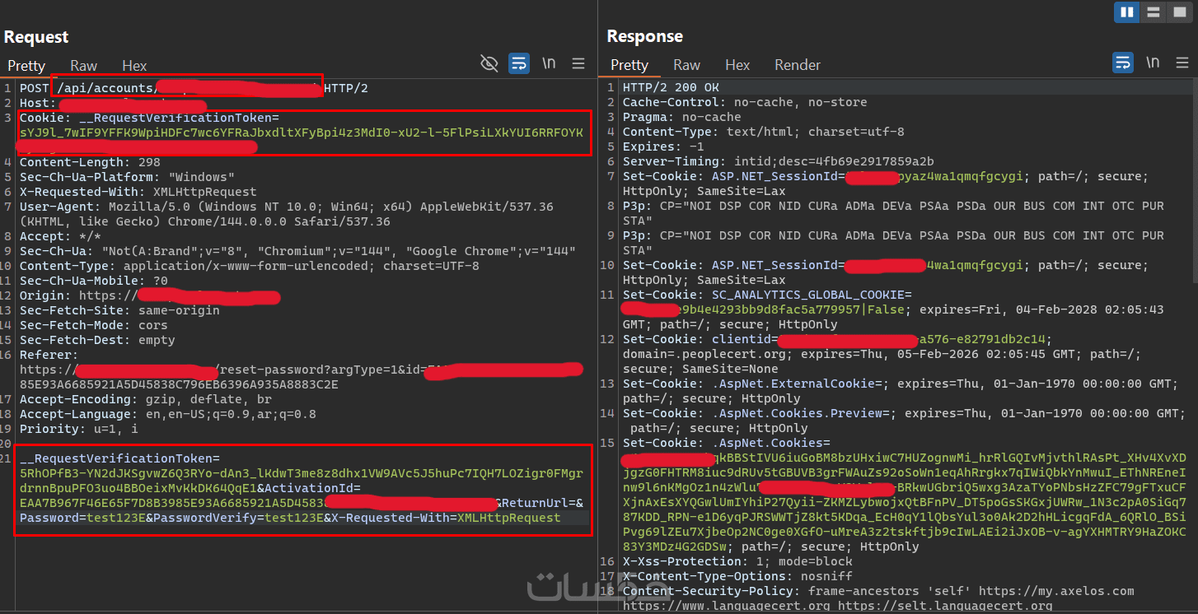Open the Response panel hamburger menu

(1182, 63)
